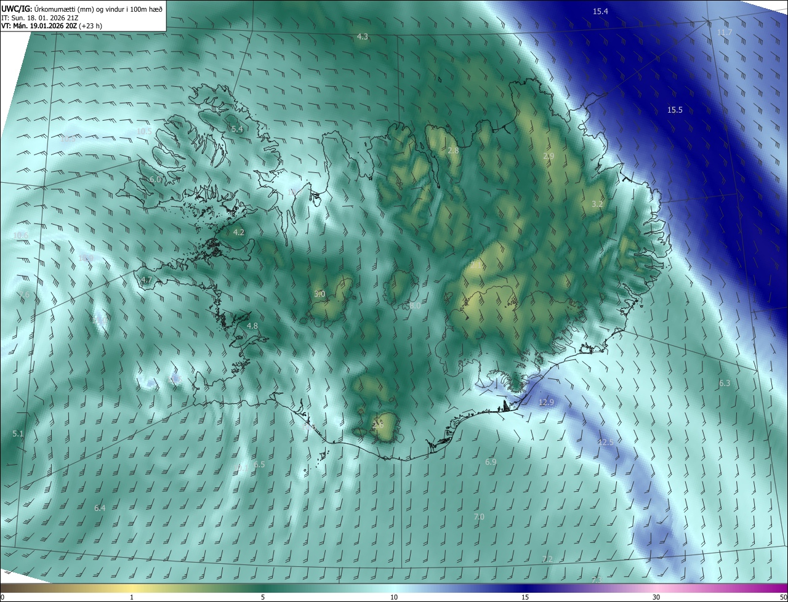Click the 12.9 value label

[x=546, y=403]
